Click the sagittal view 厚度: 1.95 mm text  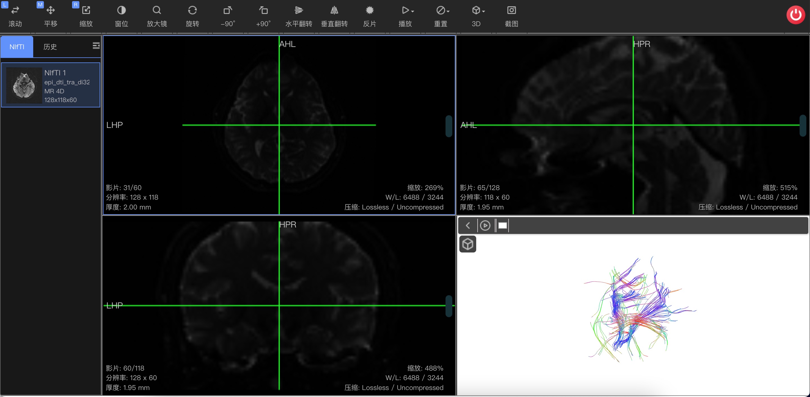(482, 207)
